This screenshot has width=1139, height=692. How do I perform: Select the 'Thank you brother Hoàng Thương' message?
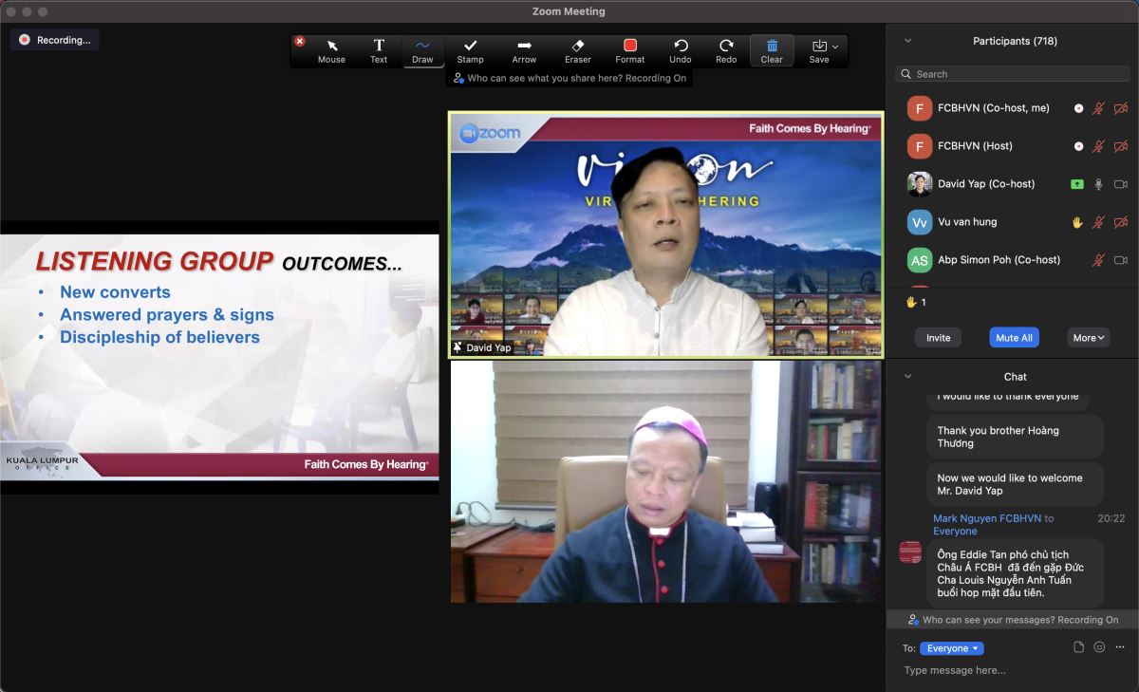tap(1015, 437)
